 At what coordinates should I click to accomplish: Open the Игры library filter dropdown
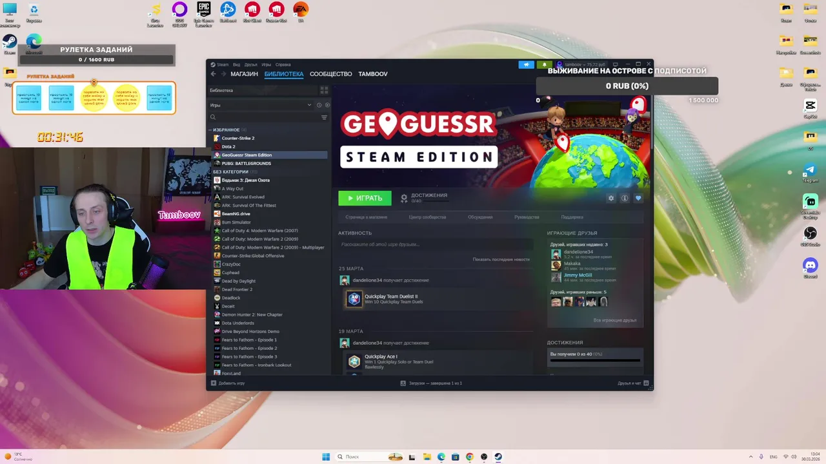pos(261,105)
